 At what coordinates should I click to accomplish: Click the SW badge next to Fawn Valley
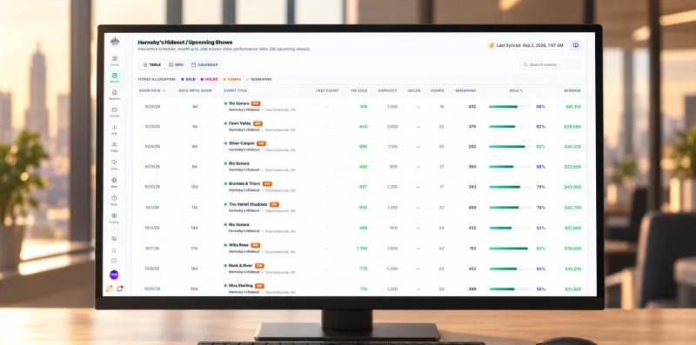click(x=258, y=123)
